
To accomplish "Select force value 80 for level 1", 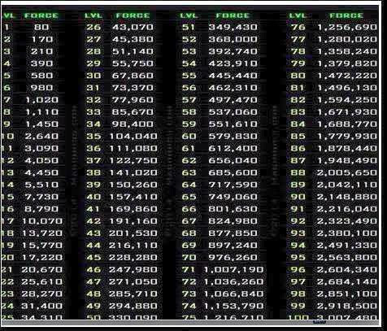I will coord(41,27).
